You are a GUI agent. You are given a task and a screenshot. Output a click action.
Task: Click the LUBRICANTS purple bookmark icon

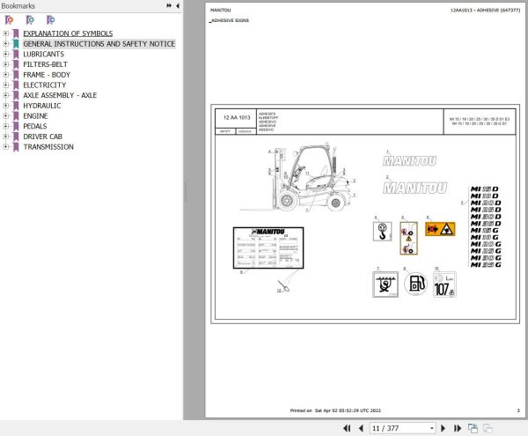point(16,55)
